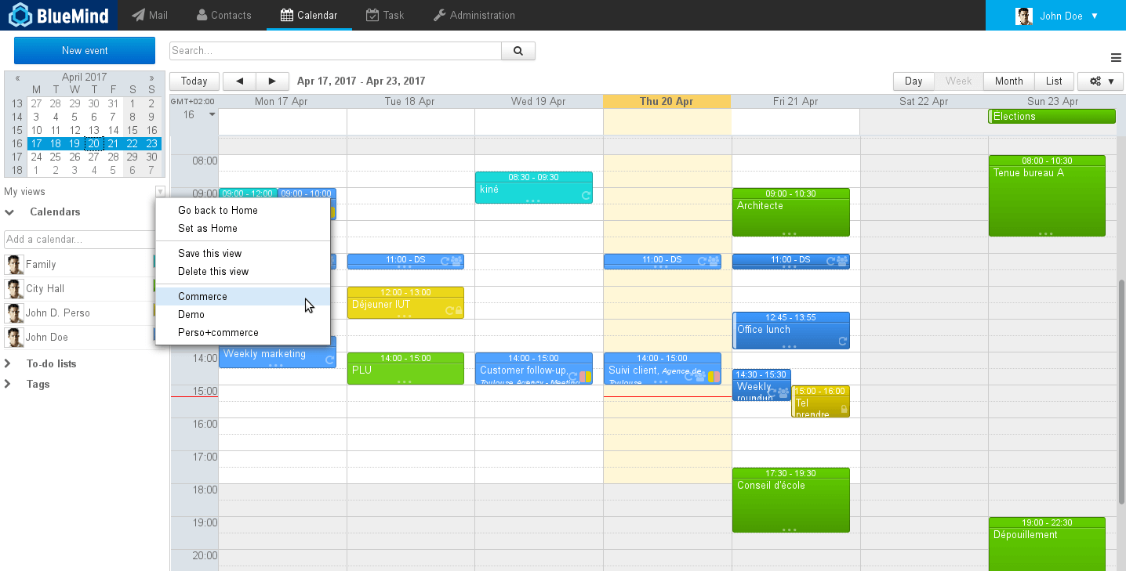This screenshot has width=1126, height=571.
Task: Go to next week arrow
Action: (272, 81)
